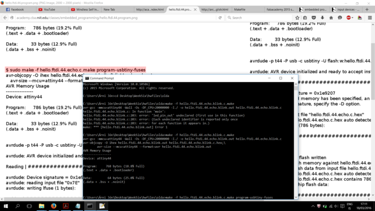Save page to Pocket
Image resolution: width=375 pixels, height=211 pixels.
(x=314, y=18)
